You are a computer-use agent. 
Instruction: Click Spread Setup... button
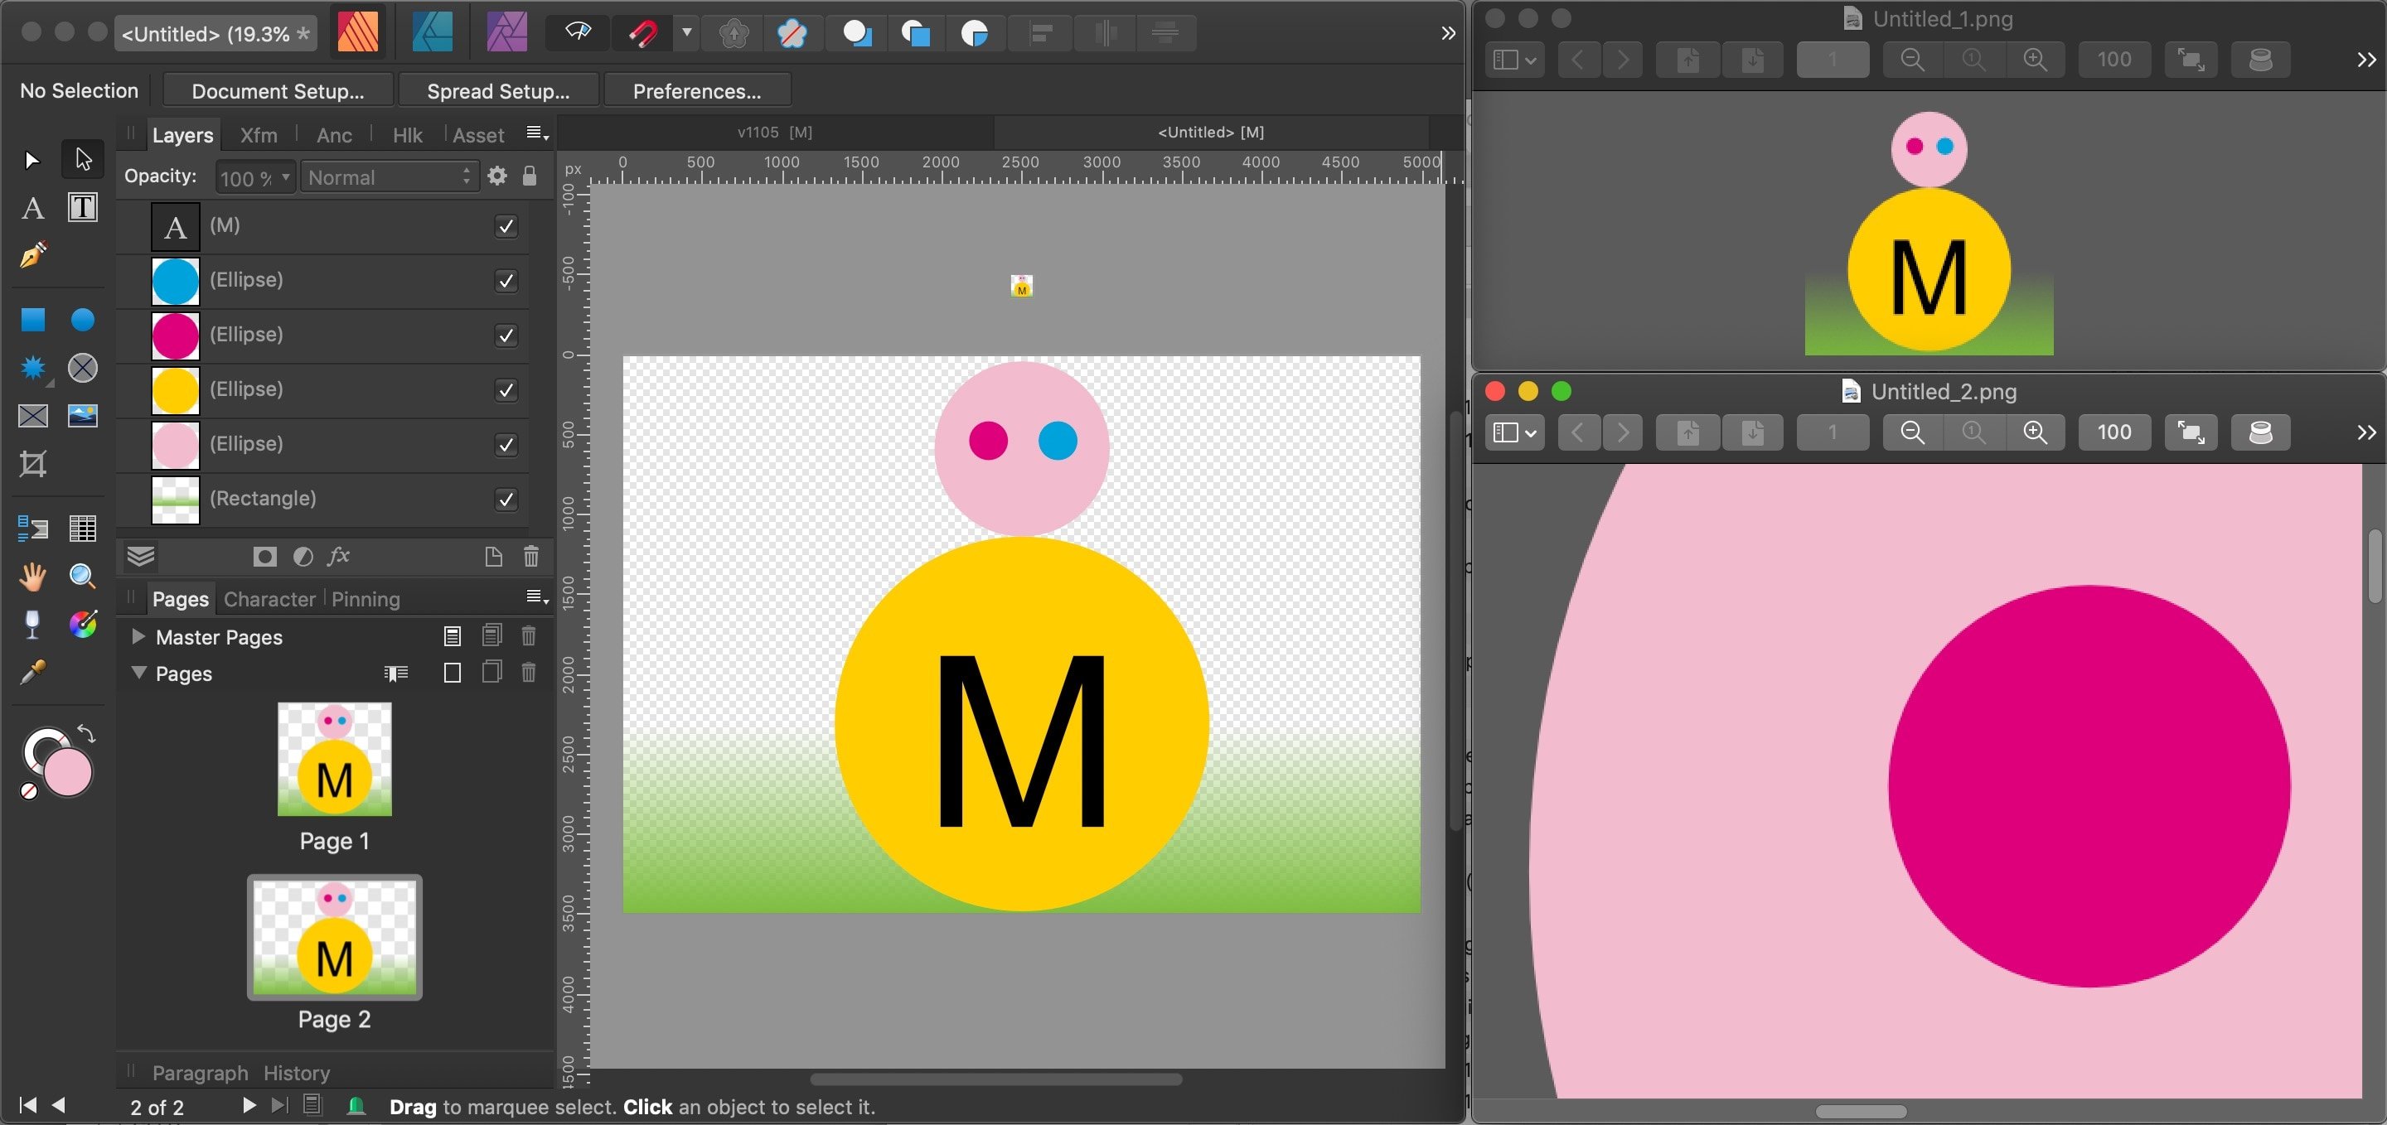point(498,91)
